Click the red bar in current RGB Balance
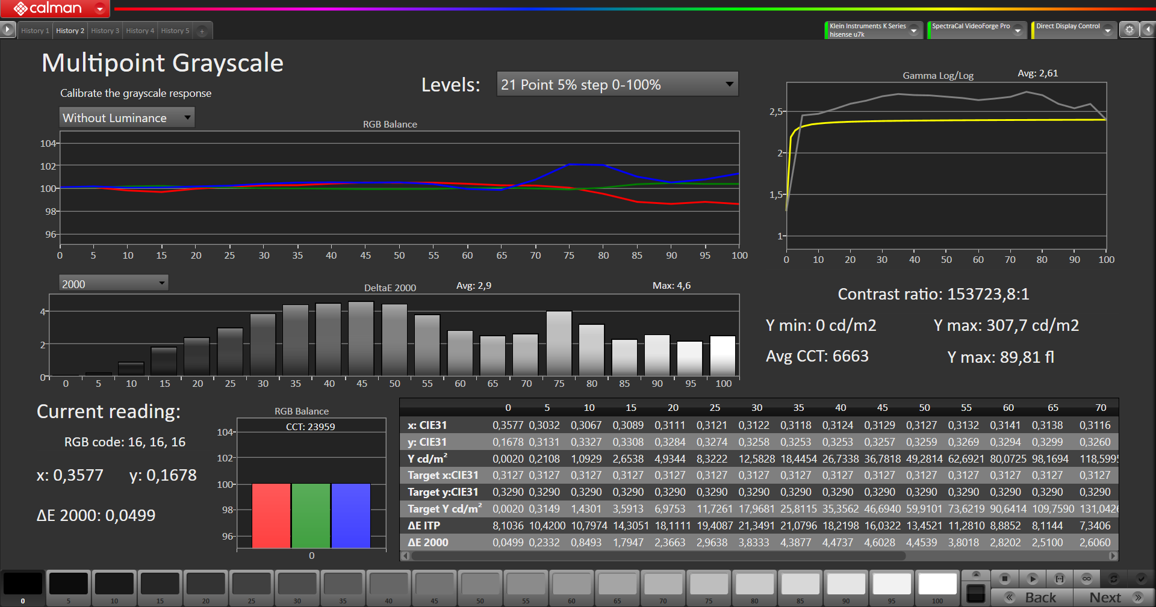The height and width of the screenshot is (607, 1156). click(x=271, y=516)
